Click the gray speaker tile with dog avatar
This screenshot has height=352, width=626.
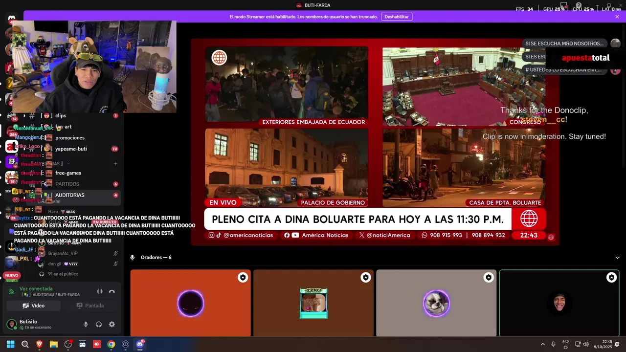coord(436,303)
